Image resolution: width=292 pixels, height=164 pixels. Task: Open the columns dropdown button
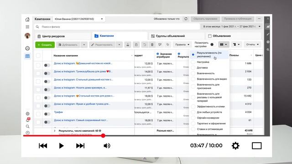coord(224,45)
